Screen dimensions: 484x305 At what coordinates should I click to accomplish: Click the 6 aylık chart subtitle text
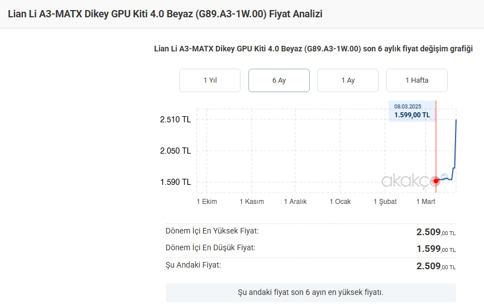(x=313, y=49)
